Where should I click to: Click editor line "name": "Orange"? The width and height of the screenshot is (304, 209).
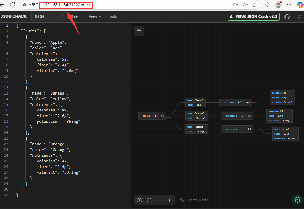tap(49, 144)
